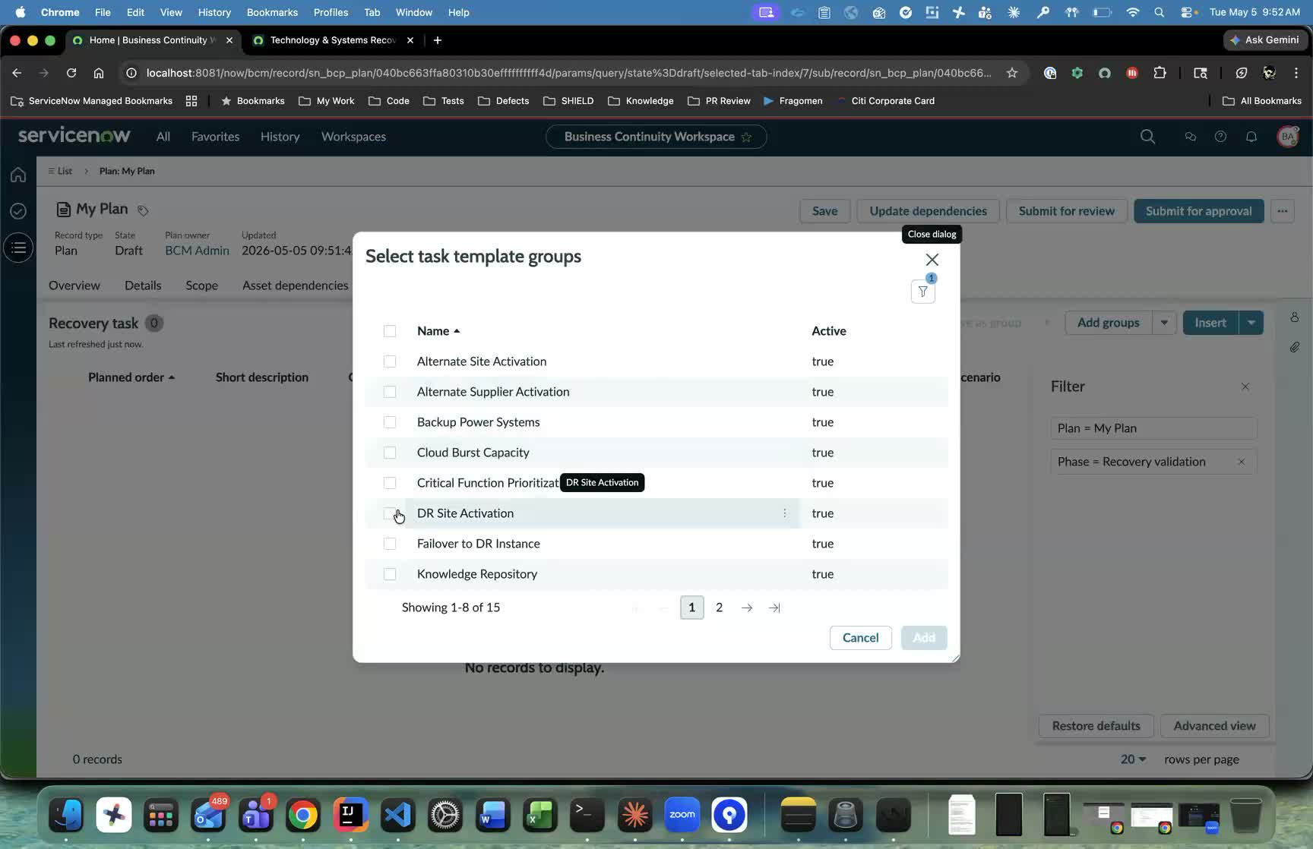
Task: Open All menu in ServiceNow header
Action: (x=163, y=137)
